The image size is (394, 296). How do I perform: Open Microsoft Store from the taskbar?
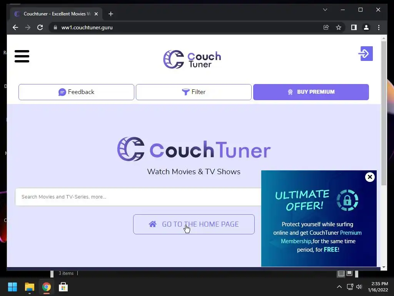63,287
